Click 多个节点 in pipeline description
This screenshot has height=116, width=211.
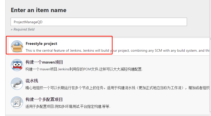(86, 88)
